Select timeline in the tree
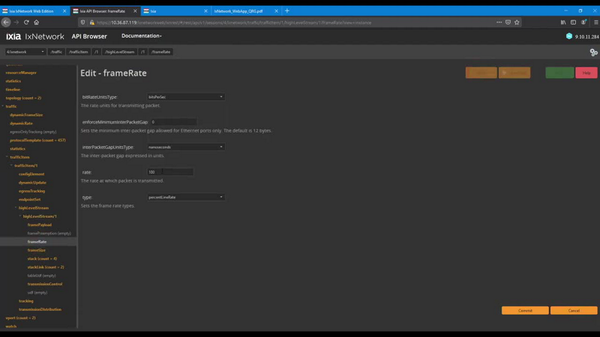The width and height of the screenshot is (600, 337). [13, 89]
